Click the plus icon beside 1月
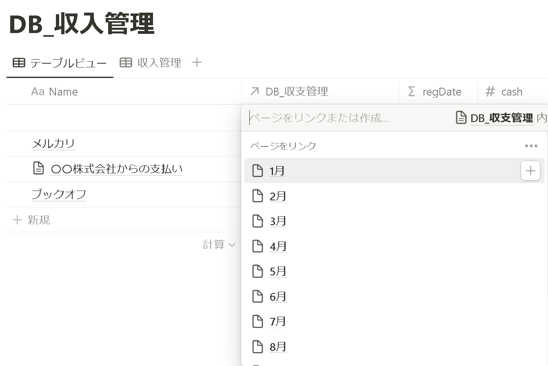This screenshot has height=366, width=548. coord(530,171)
